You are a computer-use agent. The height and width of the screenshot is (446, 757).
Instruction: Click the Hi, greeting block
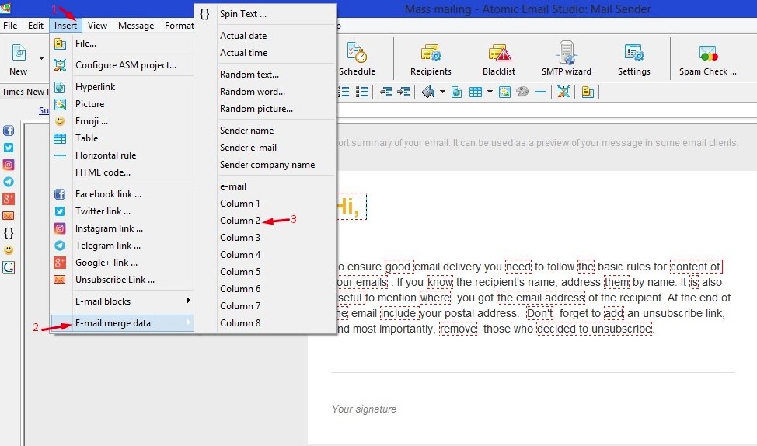(351, 207)
